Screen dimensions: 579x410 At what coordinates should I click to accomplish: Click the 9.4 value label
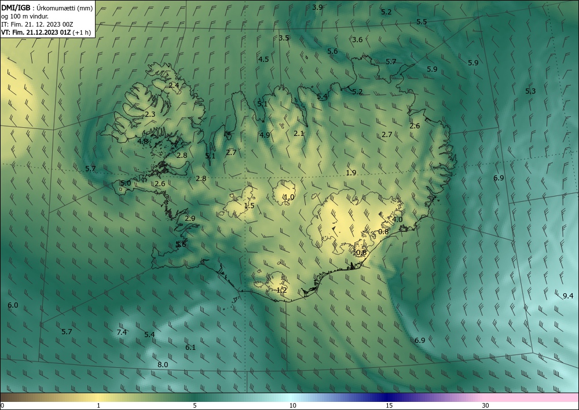point(568,296)
